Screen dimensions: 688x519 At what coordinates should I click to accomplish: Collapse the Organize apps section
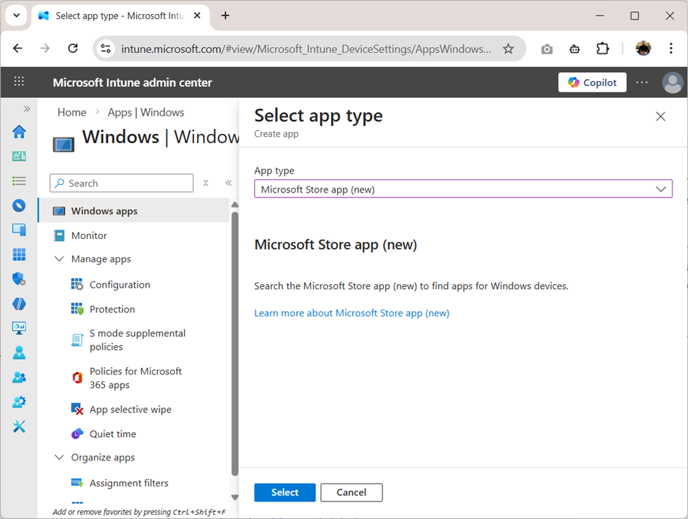[x=59, y=457]
